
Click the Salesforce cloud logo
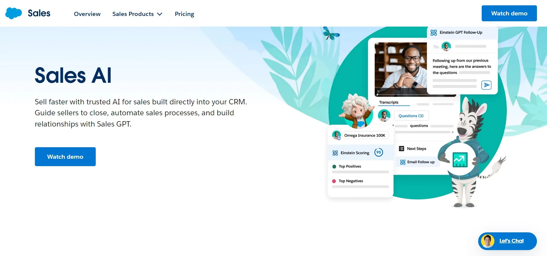click(x=14, y=13)
